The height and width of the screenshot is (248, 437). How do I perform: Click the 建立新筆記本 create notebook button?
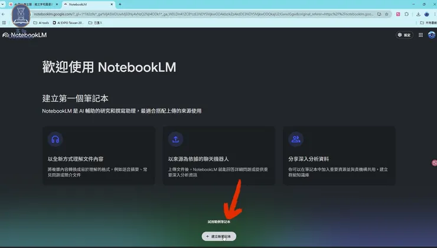pos(219,236)
